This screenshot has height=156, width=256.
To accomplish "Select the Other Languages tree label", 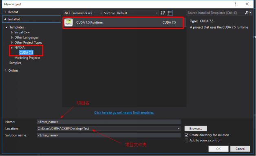I will (x=26, y=37).
